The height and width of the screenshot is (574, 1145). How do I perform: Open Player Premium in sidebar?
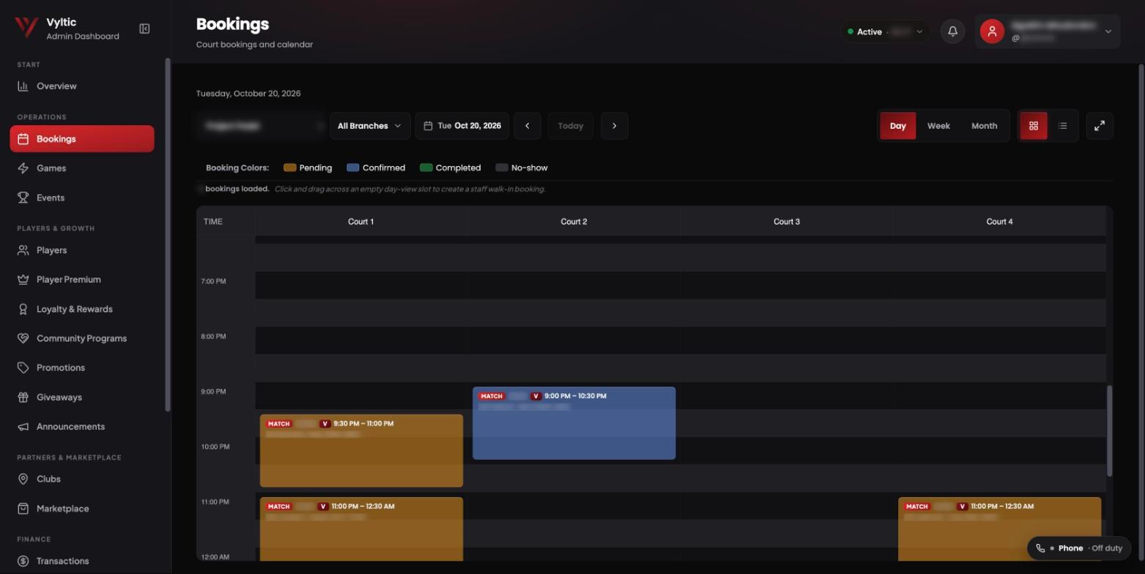[82, 280]
